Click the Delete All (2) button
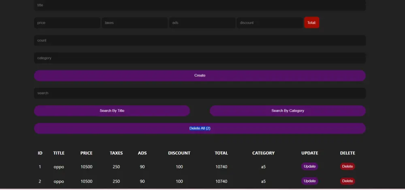405x190 pixels. click(200, 129)
